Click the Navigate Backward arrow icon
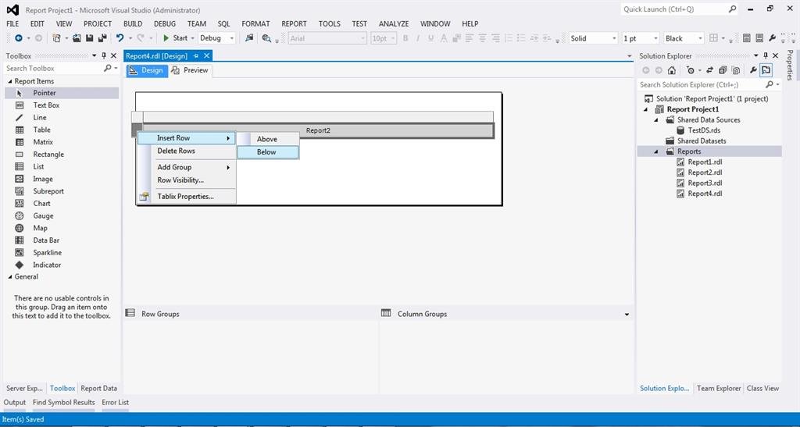Screen dimensions: 800x427 [19, 38]
